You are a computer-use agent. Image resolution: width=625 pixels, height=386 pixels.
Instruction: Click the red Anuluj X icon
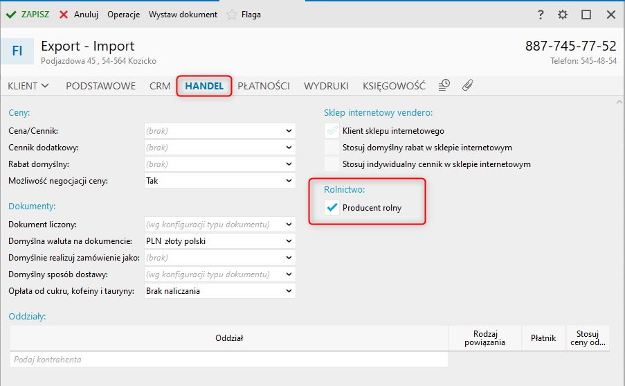click(64, 15)
